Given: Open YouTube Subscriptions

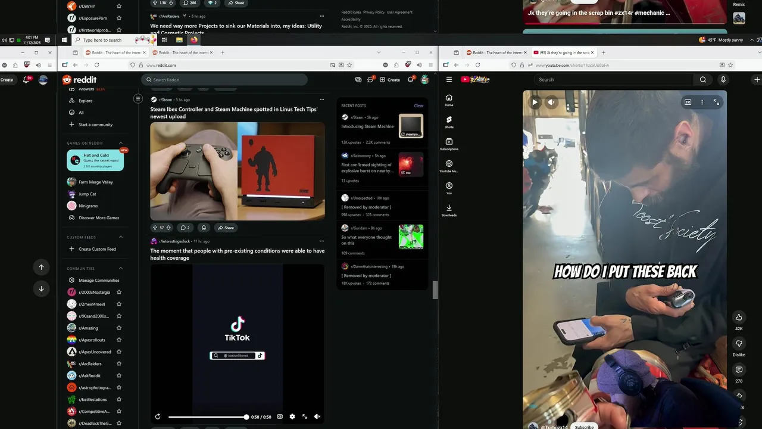Looking at the screenshot, I should point(449,144).
